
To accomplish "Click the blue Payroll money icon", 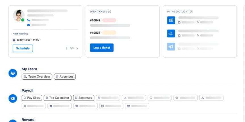I will (13, 99).
